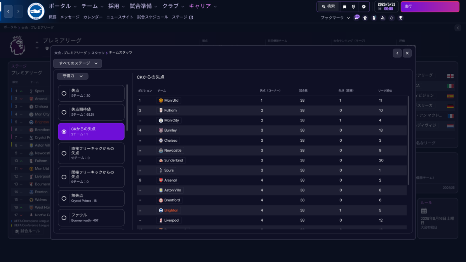This screenshot has height=262, width=466.
Task: Go back with the dialog's arrow button
Action: (397, 53)
